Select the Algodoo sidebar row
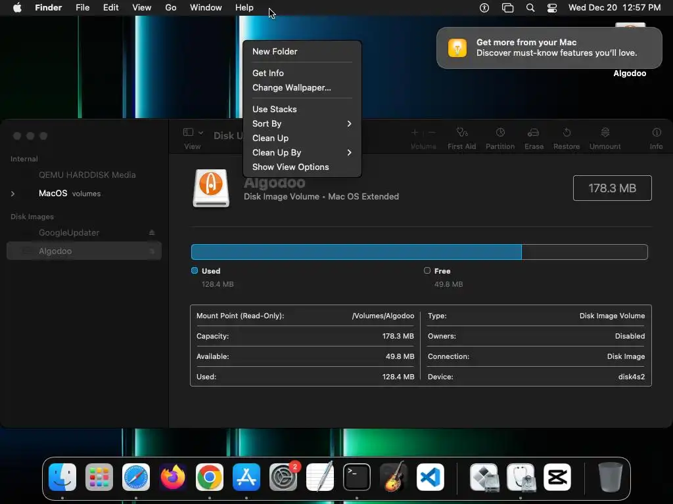This screenshot has width=673, height=504. point(84,251)
